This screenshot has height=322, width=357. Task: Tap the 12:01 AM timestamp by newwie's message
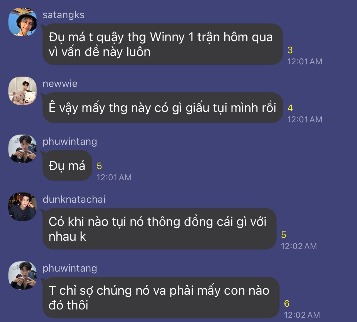pos(305,119)
